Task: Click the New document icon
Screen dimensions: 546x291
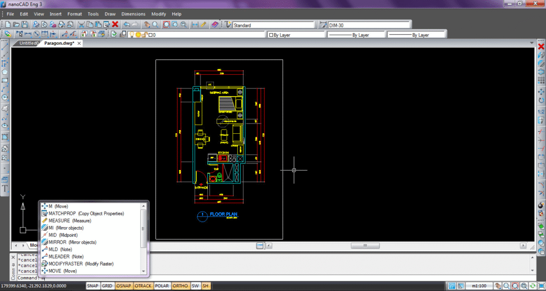Action: (7, 25)
